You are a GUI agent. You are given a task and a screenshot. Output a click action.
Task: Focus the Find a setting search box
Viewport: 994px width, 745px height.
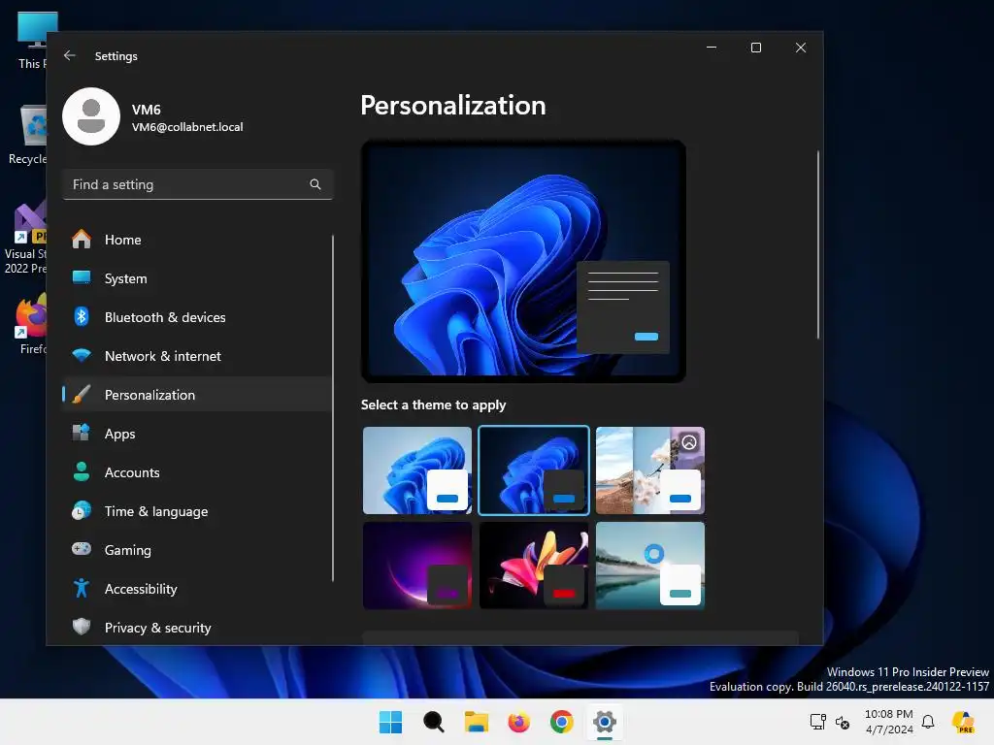click(x=198, y=184)
